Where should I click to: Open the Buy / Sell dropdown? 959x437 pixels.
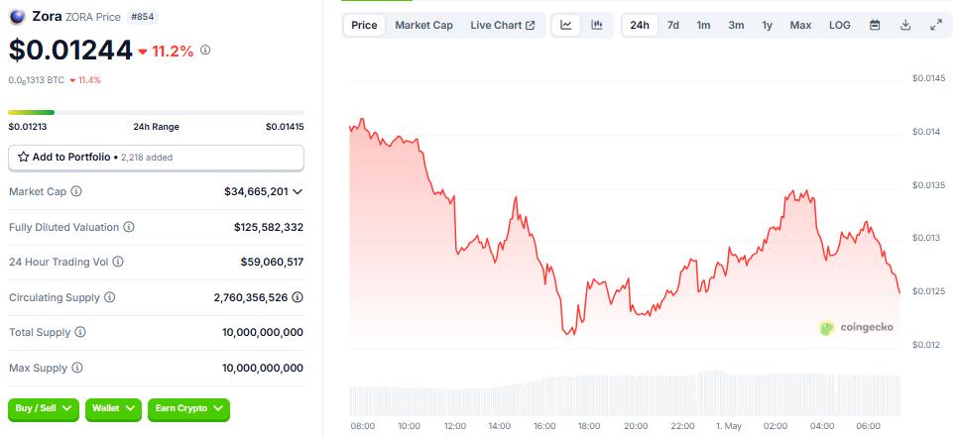[x=46, y=407]
